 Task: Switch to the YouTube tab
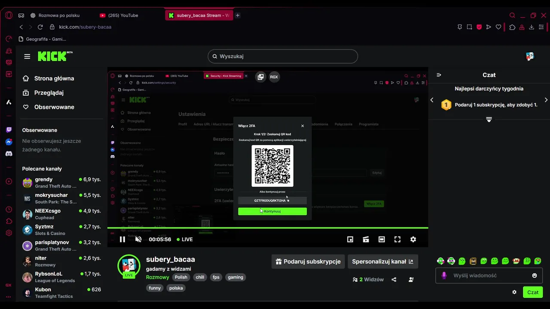(x=123, y=15)
